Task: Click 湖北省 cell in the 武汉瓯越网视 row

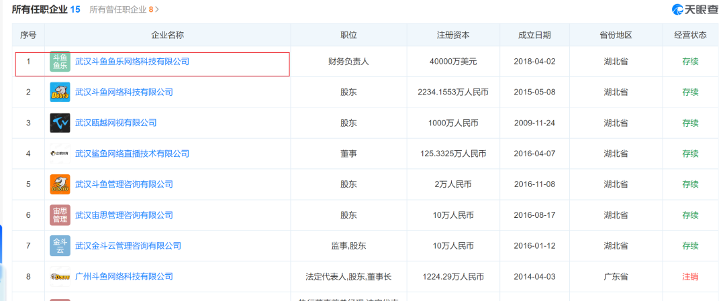Action: coord(616,123)
